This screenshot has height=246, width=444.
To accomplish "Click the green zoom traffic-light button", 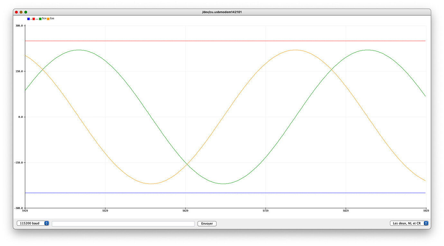I will (25, 12).
